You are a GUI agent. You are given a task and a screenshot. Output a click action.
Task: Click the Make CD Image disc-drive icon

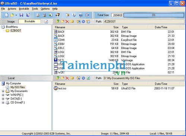38,15
